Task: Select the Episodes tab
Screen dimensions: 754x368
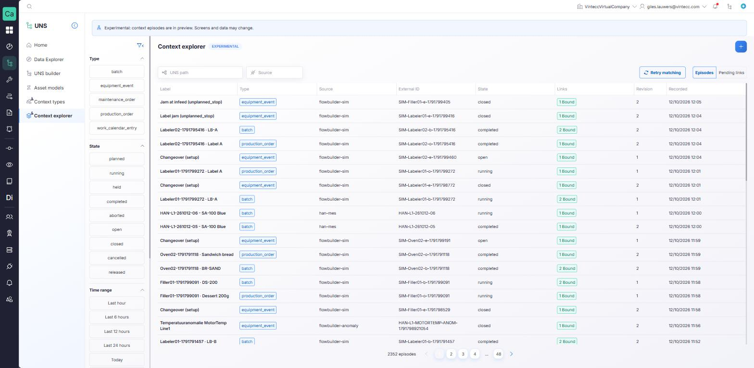Action: click(x=704, y=73)
